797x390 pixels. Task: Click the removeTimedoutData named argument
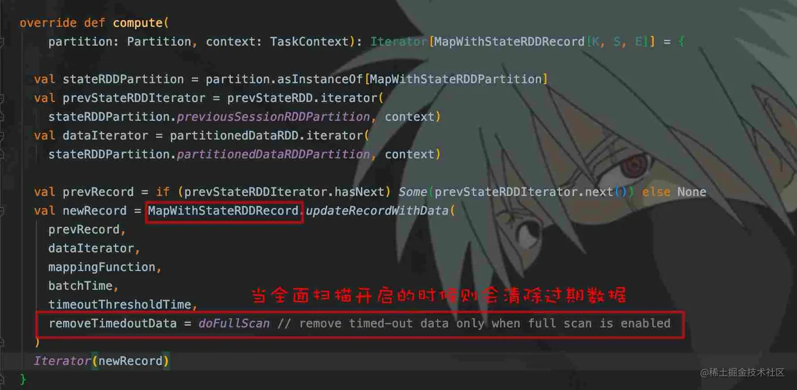[x=112, y=323]
